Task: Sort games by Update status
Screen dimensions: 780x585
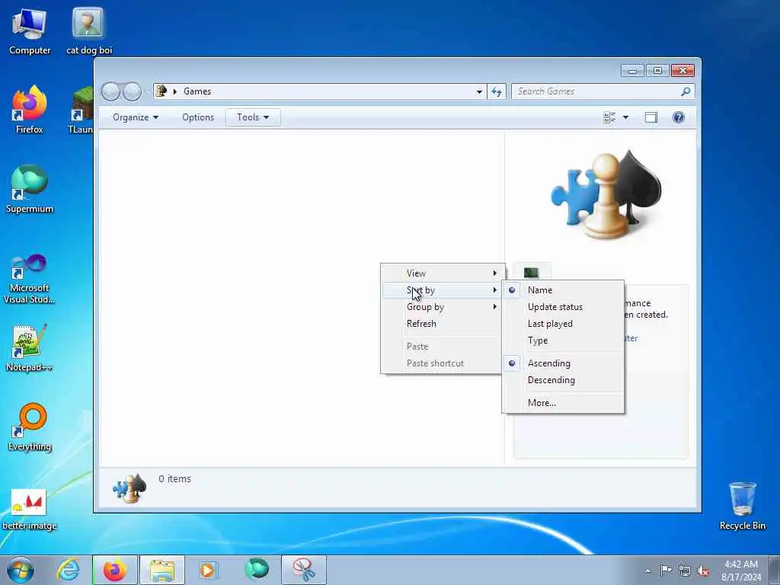Action: coord(563,307)
